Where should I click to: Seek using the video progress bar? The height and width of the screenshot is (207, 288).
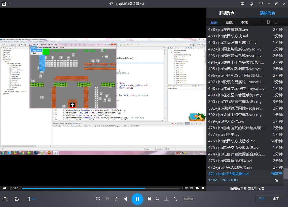(x=100, y=188)
